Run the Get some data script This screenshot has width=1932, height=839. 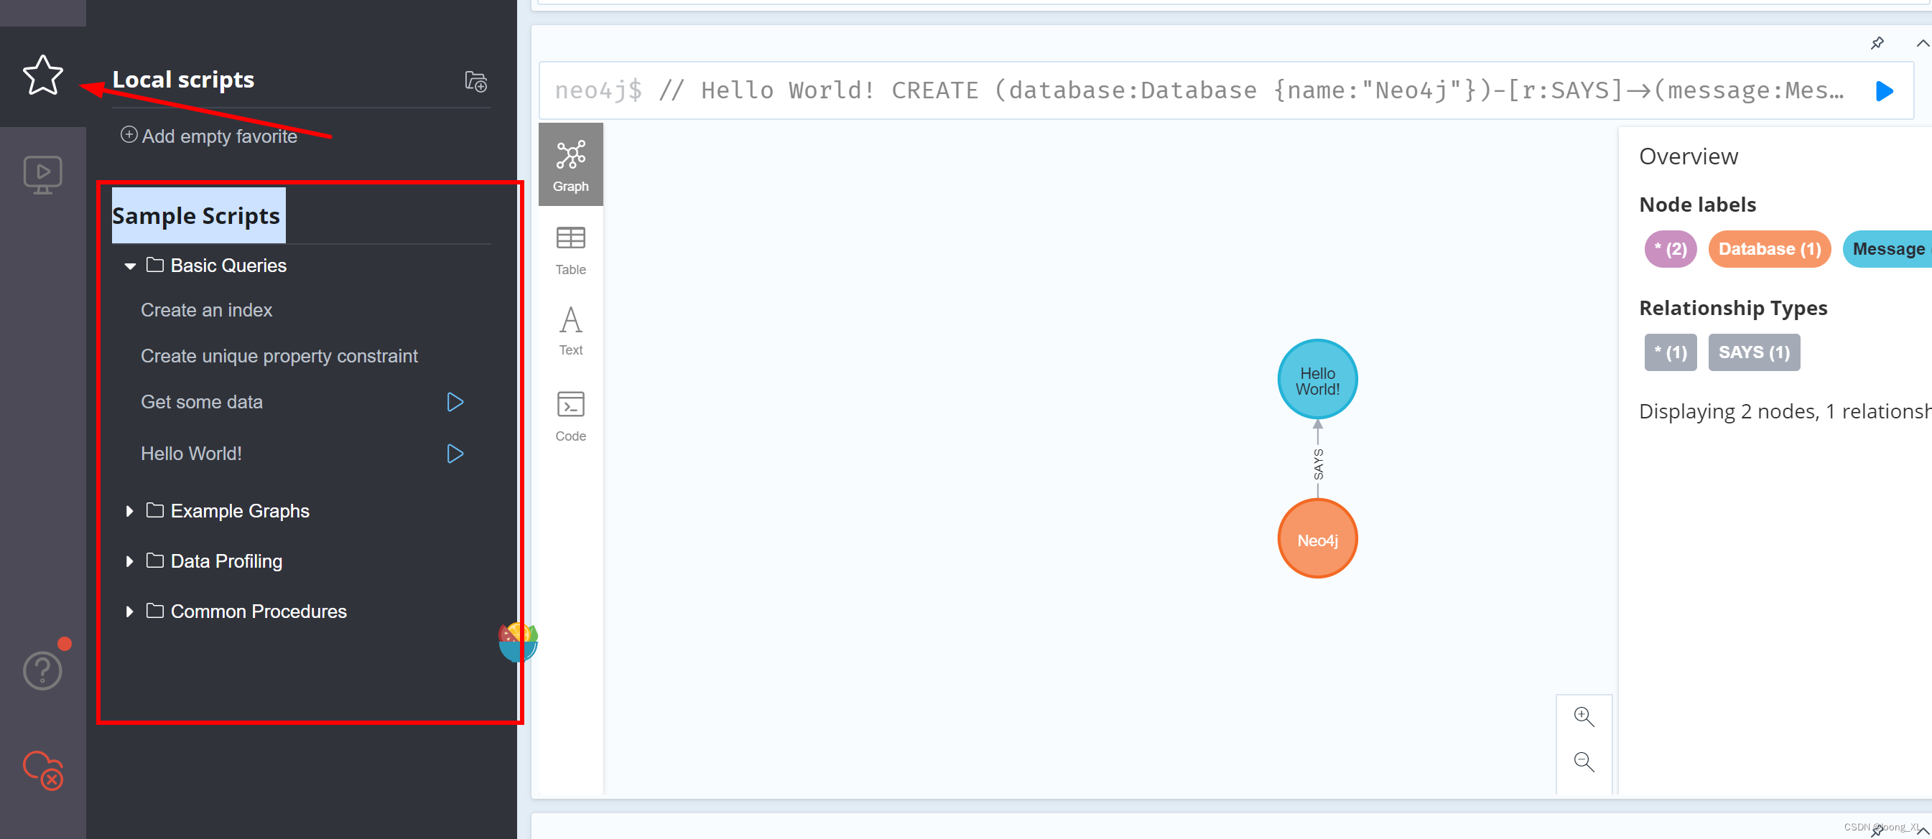[x=455, y=402]
